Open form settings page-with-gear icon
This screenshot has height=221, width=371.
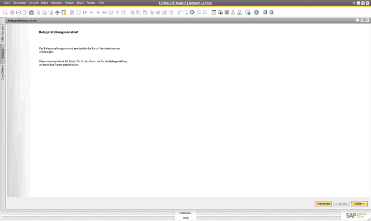tap(186, 13)
